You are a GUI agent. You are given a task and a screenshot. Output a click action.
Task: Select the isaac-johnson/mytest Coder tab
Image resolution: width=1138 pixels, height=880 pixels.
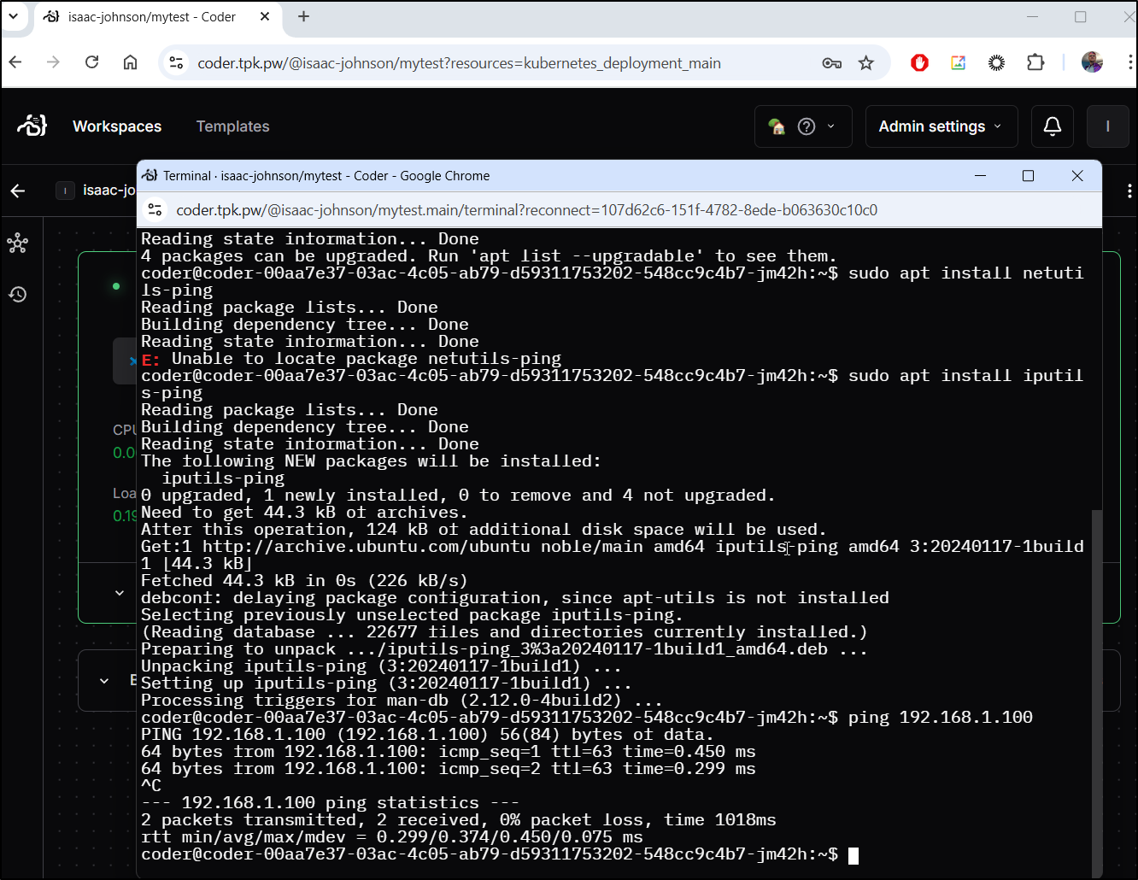point(151,17)
